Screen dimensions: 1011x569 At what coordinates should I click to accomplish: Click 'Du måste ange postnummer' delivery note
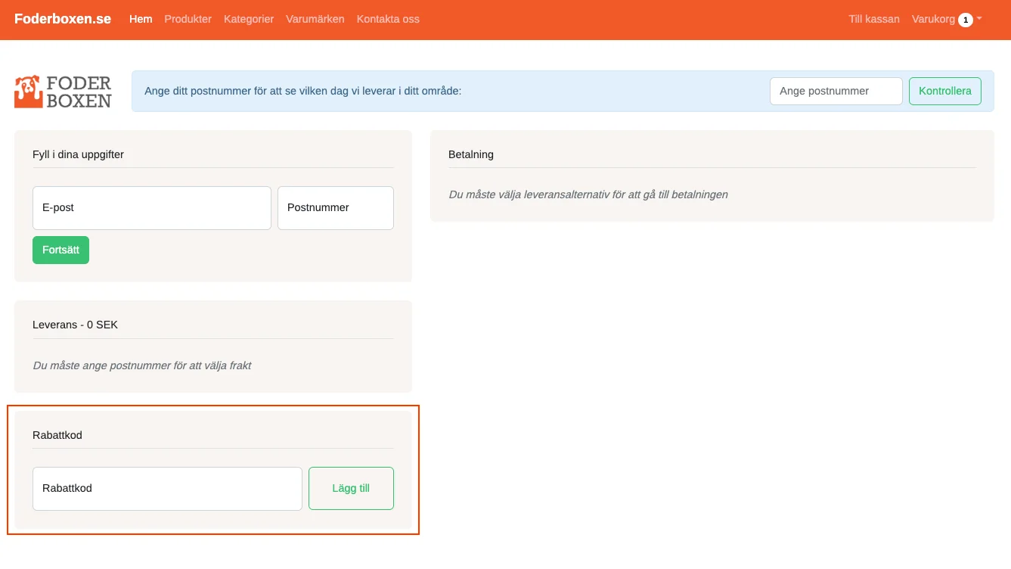(x=142, y=365)
